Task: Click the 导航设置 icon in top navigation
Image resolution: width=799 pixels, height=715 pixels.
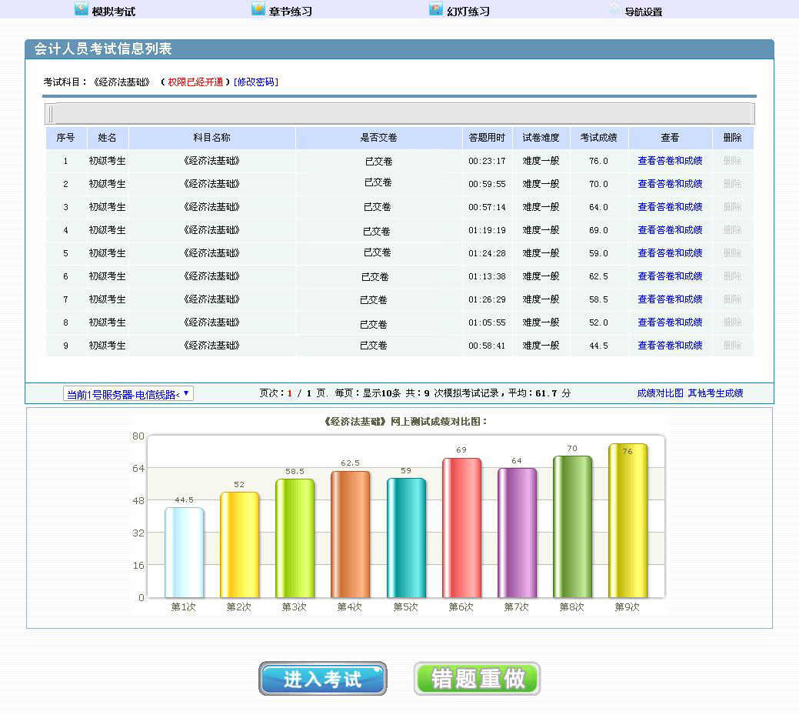Action: pos(613,9)
